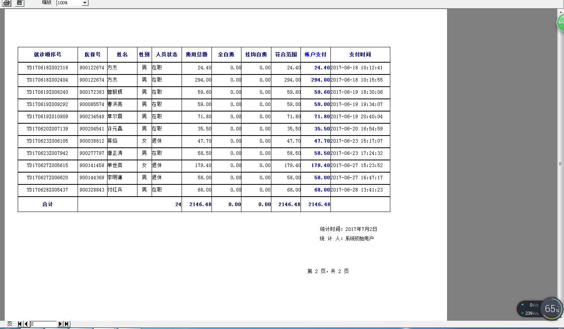Viewport: 564px width, 329px height.
Task: Click the name 曾毅辉
Action: (115, 92)
